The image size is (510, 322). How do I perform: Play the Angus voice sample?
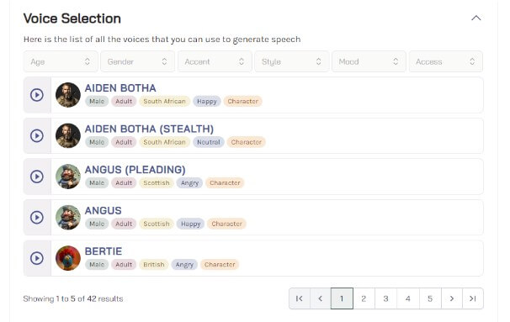(x=37, y=218)
